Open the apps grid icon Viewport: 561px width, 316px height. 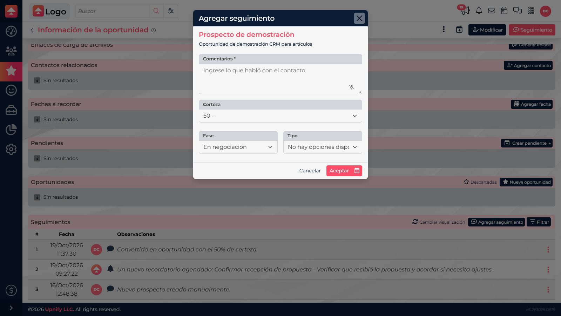click(x=531, y=11)
